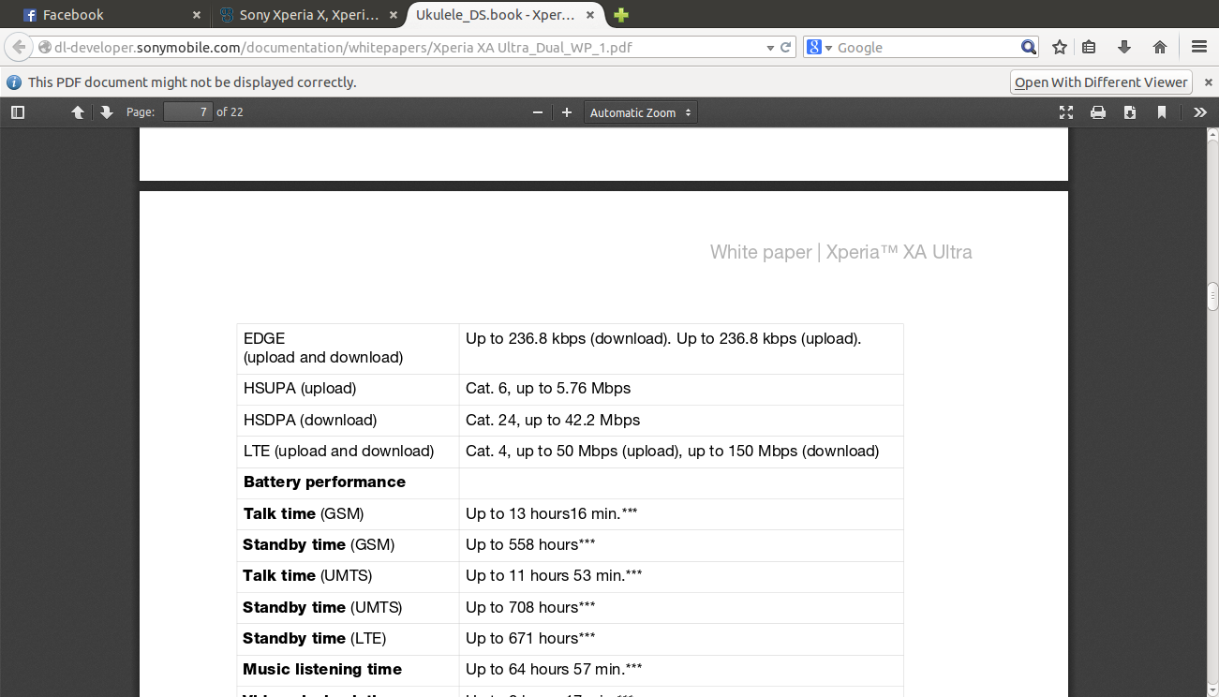
Task: Click the 'Up to 11 hours 53 min.***' value
Action: pyautogui.click(x=554, y=575)
